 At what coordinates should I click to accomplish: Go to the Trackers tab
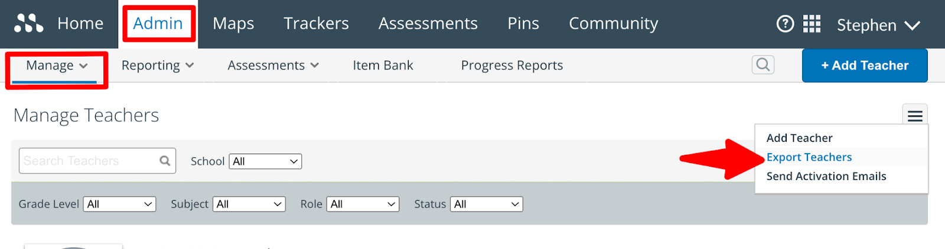[316, 24]
